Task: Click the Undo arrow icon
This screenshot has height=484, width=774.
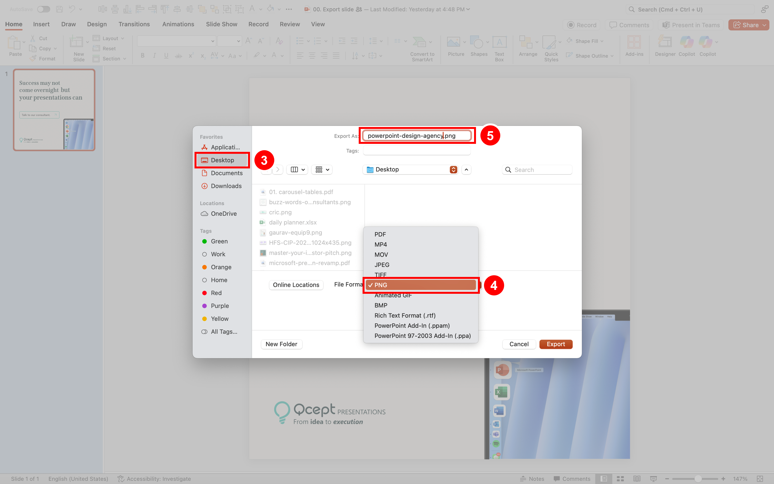Action: [72, 9]
